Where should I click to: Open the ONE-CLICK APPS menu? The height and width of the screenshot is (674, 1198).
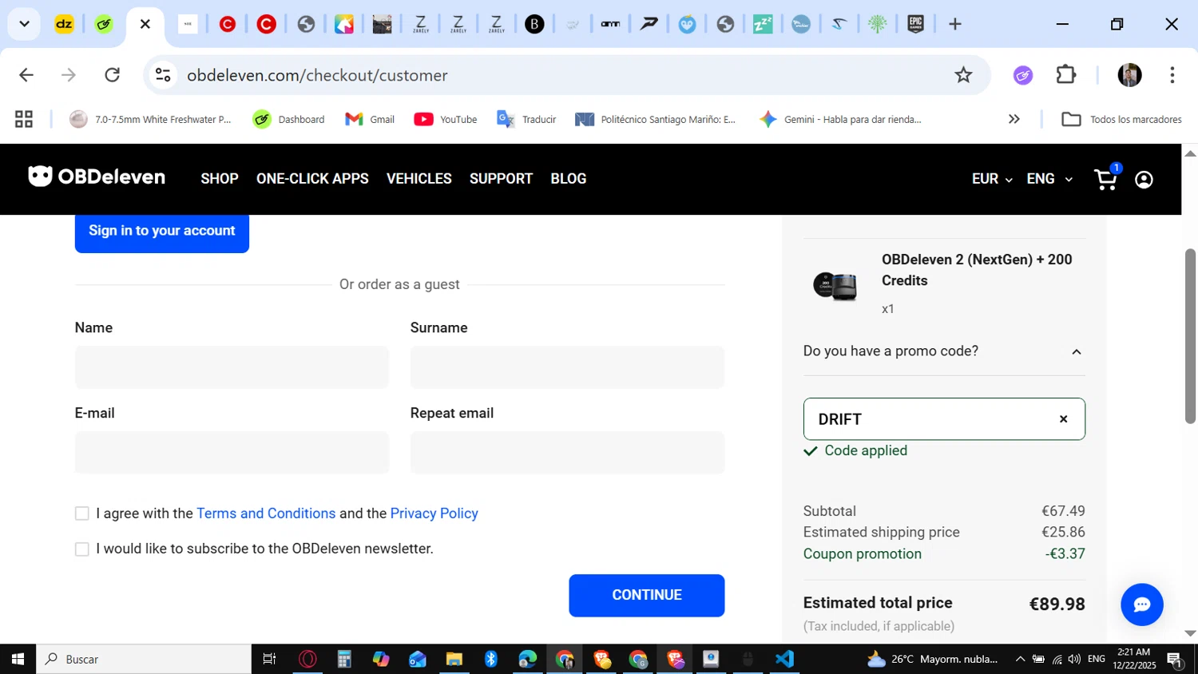312,179
